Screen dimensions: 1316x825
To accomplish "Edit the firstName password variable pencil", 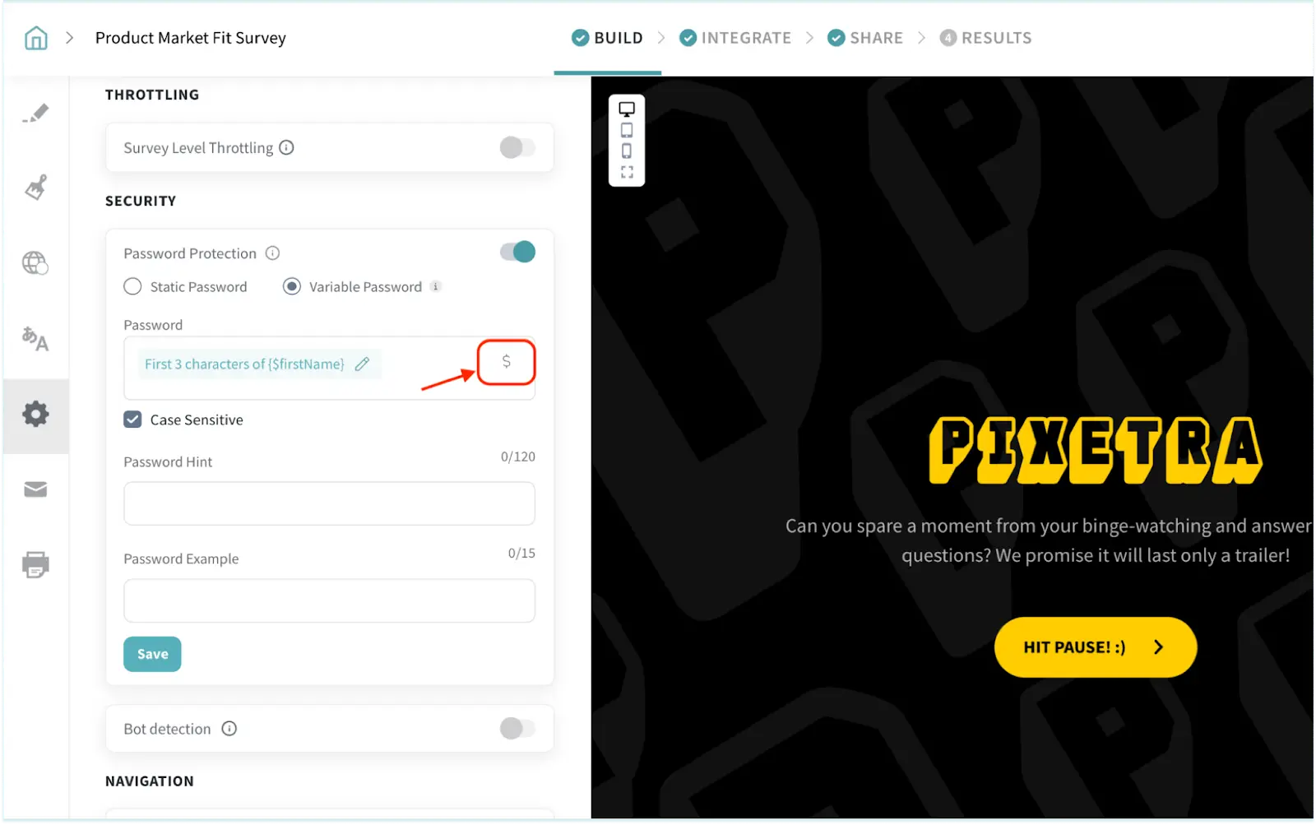I will coord(362,364).
